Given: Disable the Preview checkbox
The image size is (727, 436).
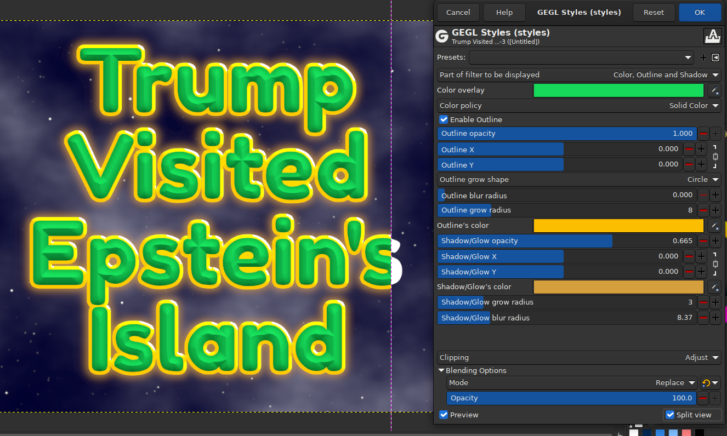Looking at the screenshot, I should click(444, 415).
